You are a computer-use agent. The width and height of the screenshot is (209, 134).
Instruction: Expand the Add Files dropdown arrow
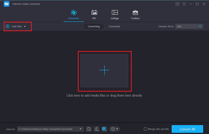click(25, 26)
